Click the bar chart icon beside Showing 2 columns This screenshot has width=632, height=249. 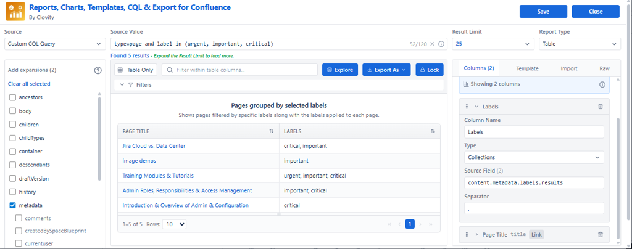tap(466, 84)
